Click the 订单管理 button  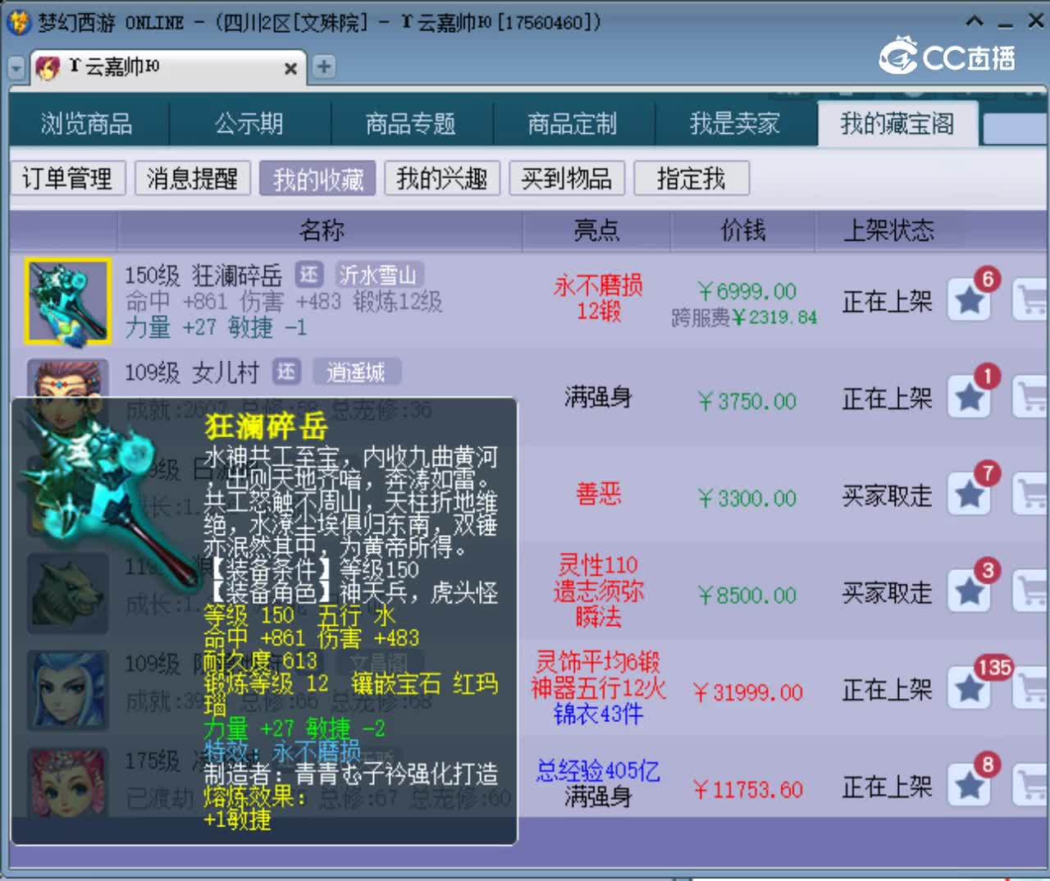[x=67, y=178]
